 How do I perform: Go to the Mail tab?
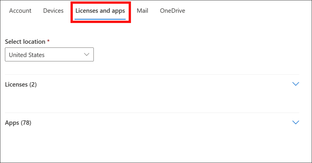pyautogui.click(x=142, y=11)
